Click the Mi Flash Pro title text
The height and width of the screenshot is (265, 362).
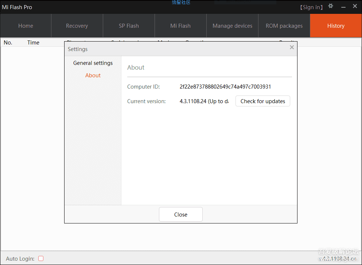17,7
